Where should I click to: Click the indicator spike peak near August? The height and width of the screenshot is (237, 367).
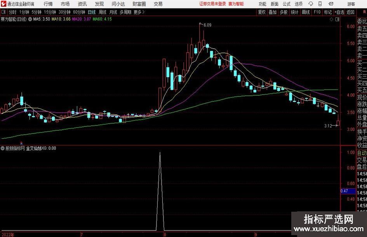(160, 153)
